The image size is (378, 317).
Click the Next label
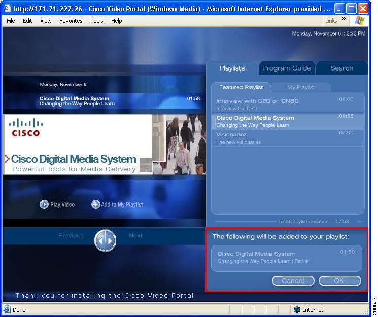tap(135, 235)
